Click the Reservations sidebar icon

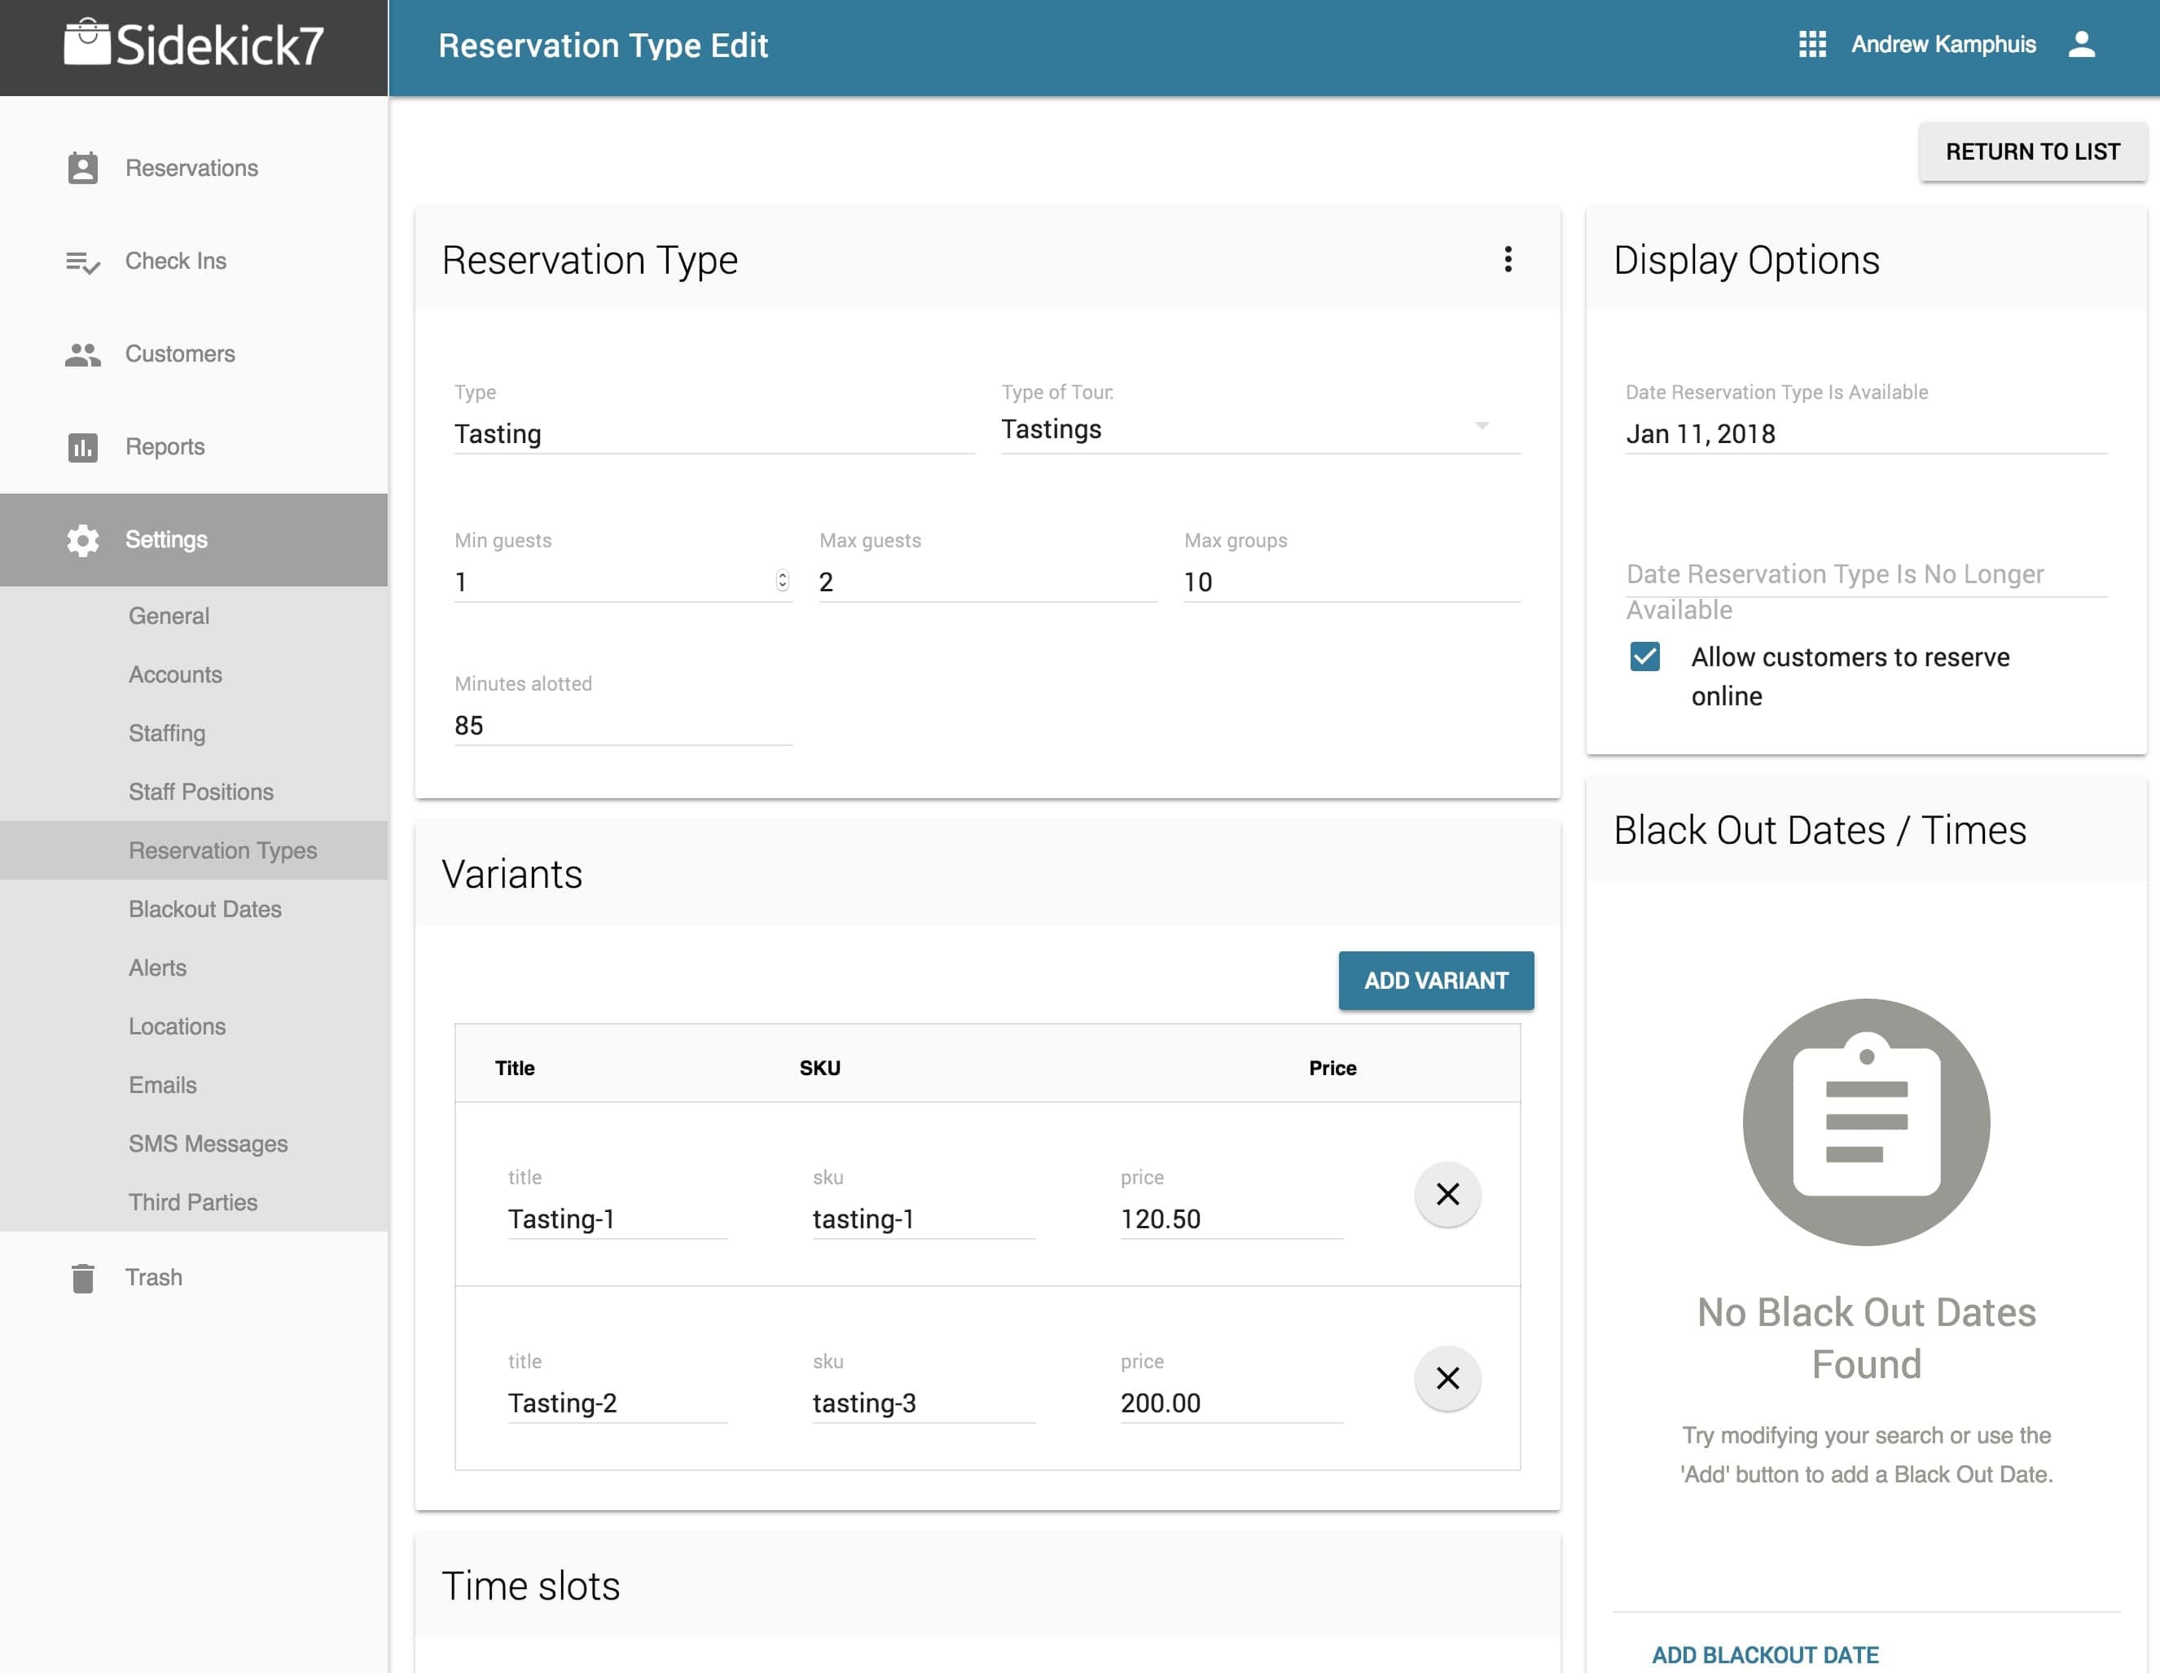pyautogui.click(x=82, y=168)
